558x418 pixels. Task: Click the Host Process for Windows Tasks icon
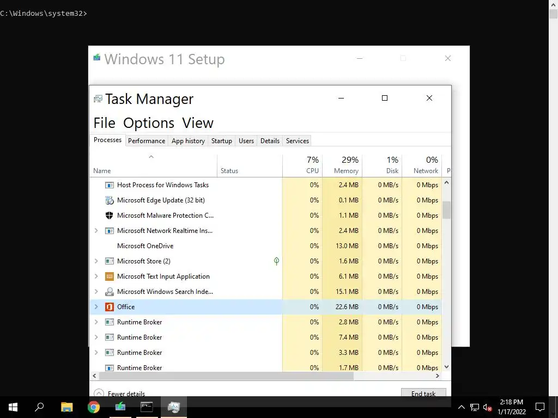[x=109, y=185]
